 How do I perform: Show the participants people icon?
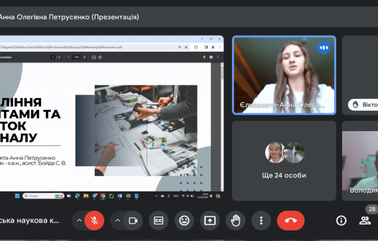[x=365, y=220]
